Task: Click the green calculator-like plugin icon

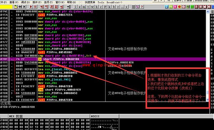Action: 188,7
